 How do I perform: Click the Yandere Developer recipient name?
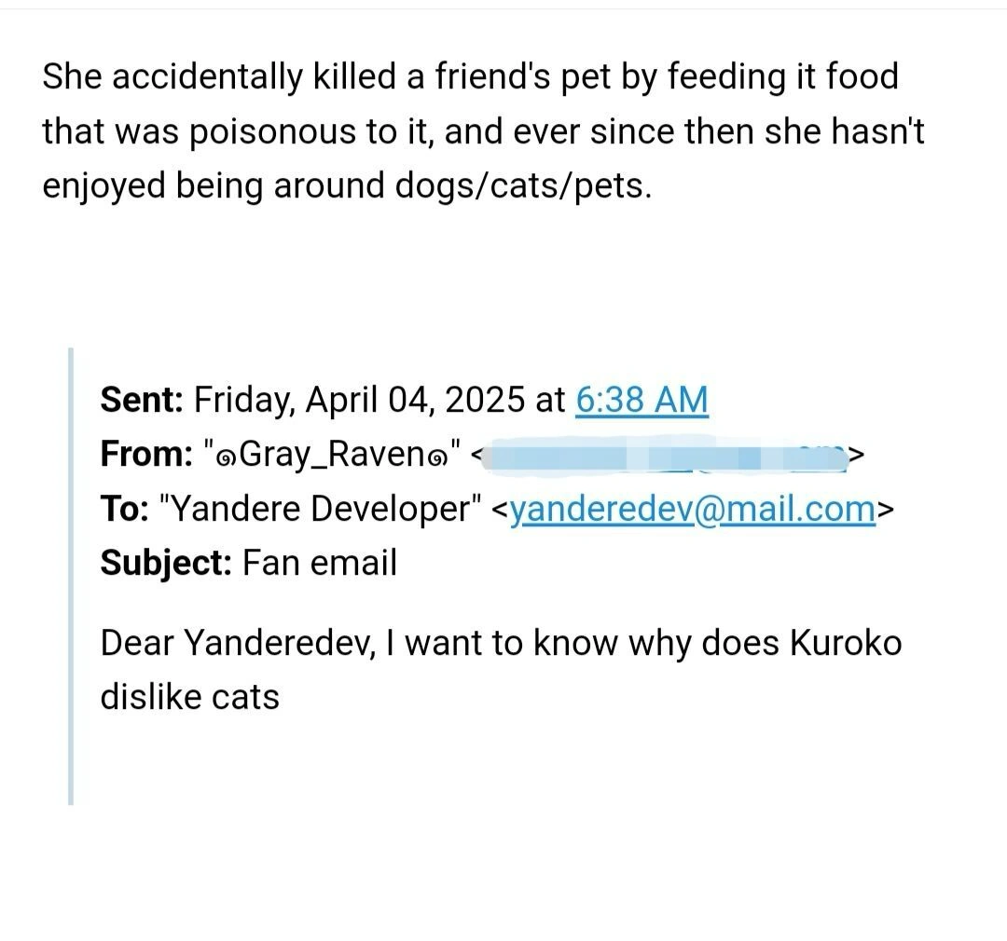pyautogui.click(x=321, y=509)
